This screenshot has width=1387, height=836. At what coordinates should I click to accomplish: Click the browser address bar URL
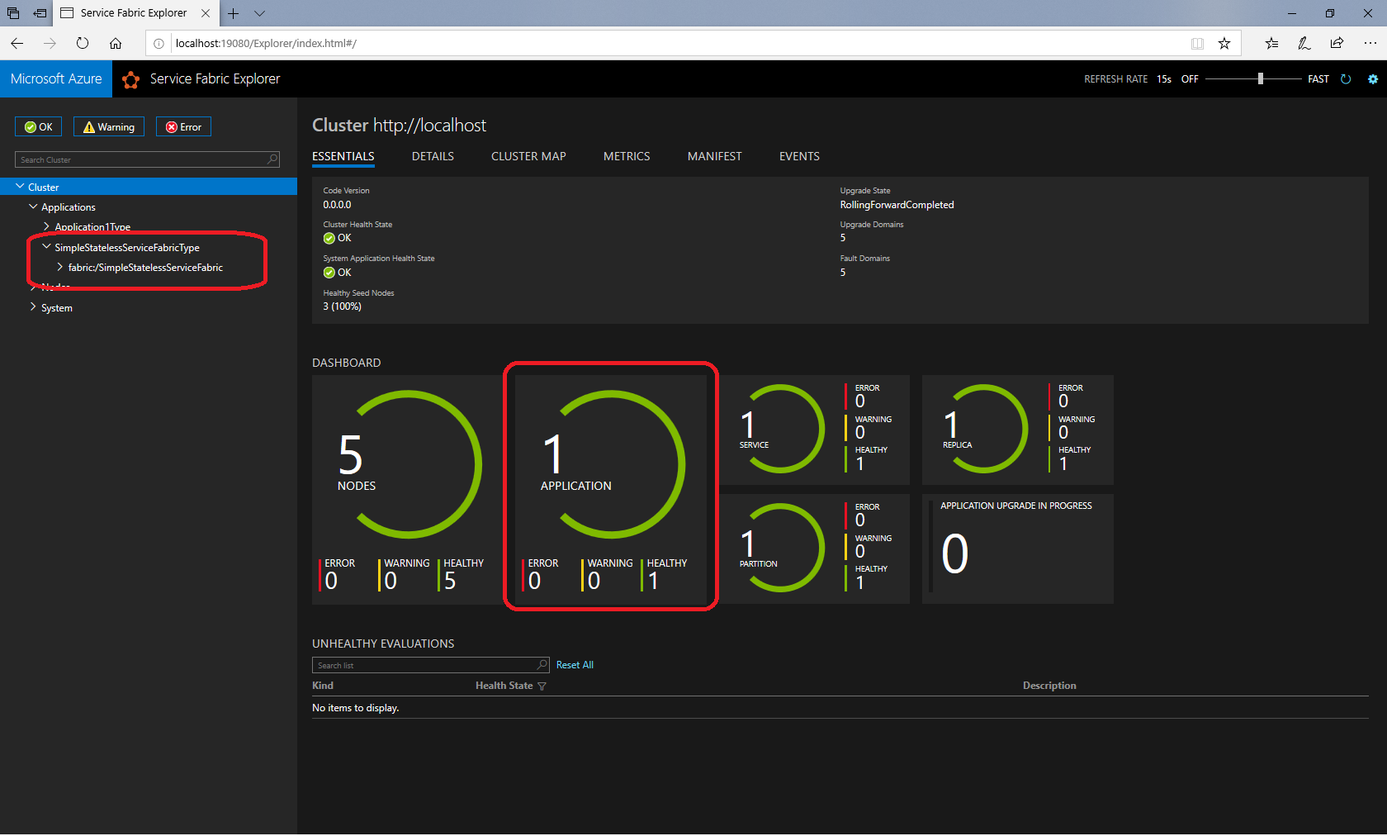[266, 44]
